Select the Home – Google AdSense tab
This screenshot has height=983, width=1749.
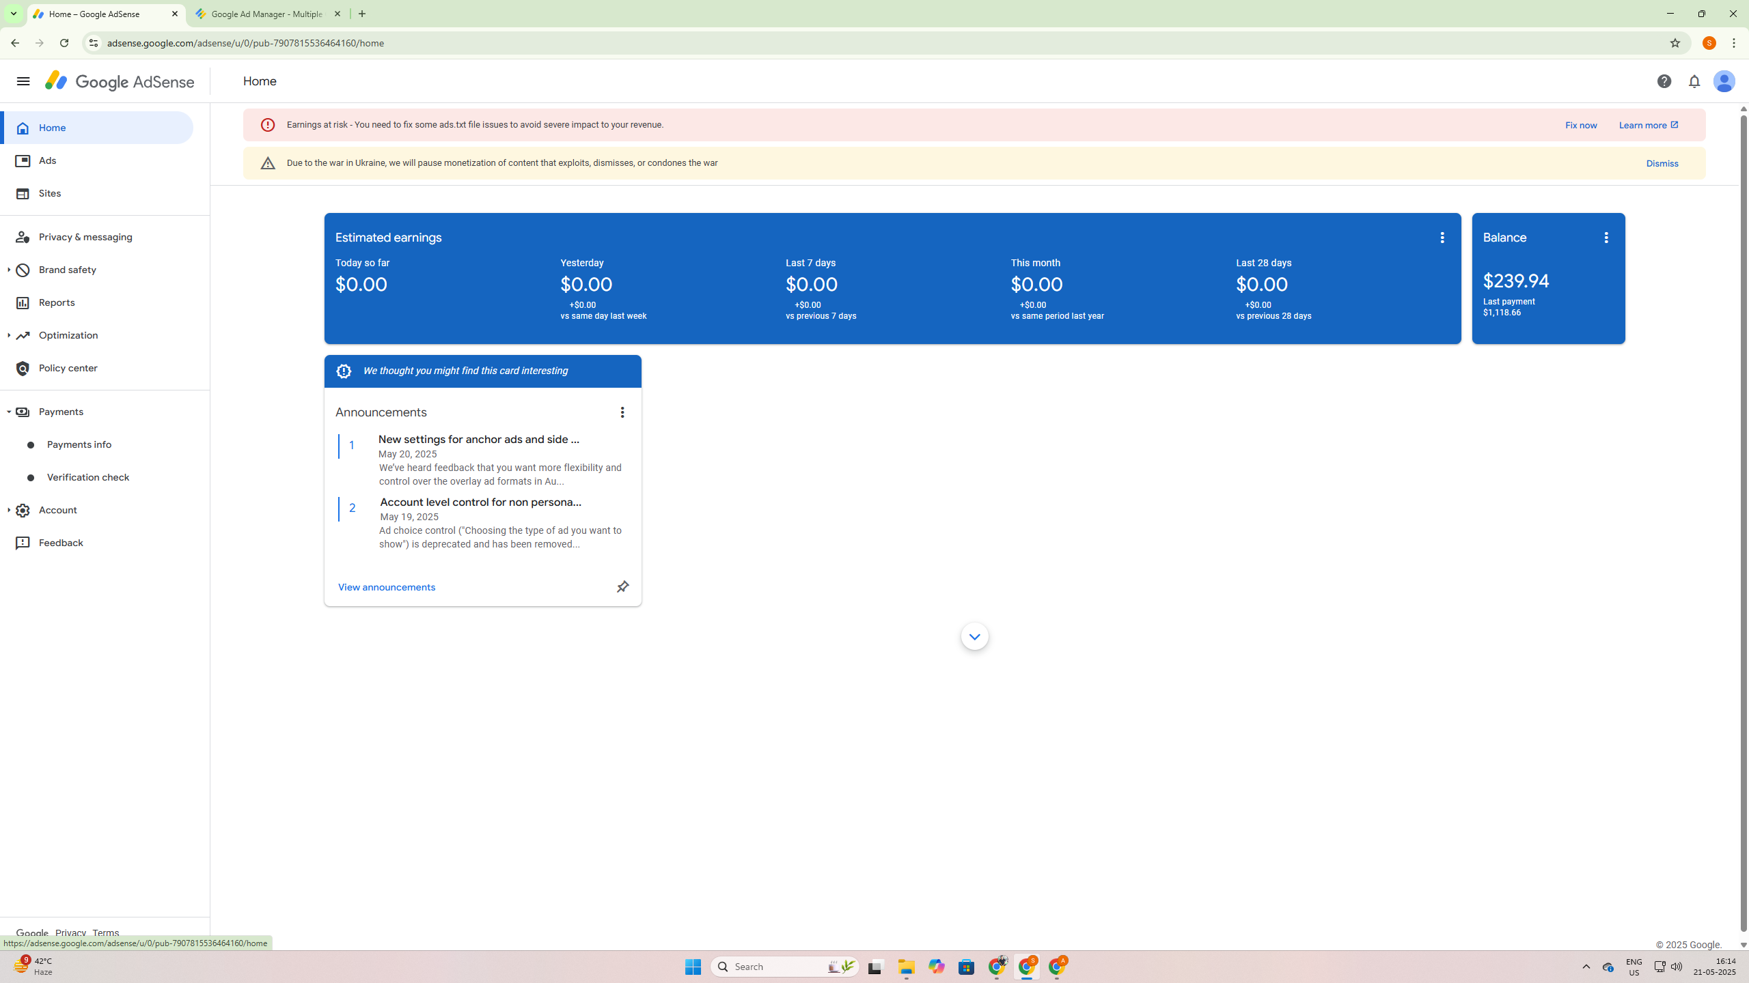point(107,14)
